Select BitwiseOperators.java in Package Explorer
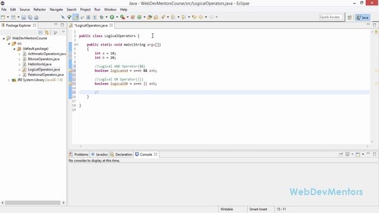The height and width of the screenshot is (213, 379). pos(43,59)
